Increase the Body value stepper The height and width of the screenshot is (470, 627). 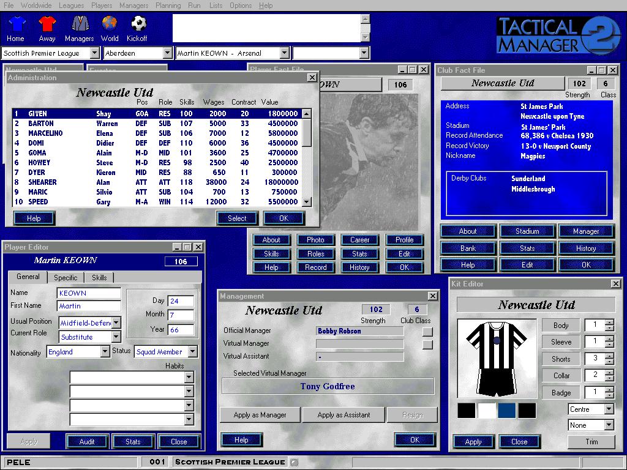[609, 323]
